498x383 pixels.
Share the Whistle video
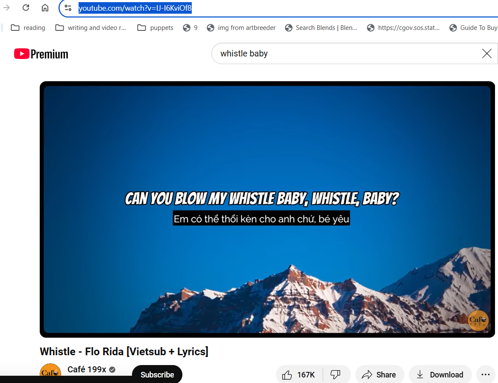point(380,375)
